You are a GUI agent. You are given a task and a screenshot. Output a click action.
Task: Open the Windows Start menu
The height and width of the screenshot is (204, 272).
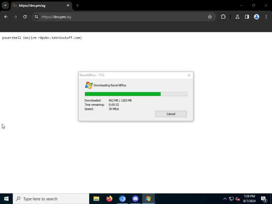(6, 199)
